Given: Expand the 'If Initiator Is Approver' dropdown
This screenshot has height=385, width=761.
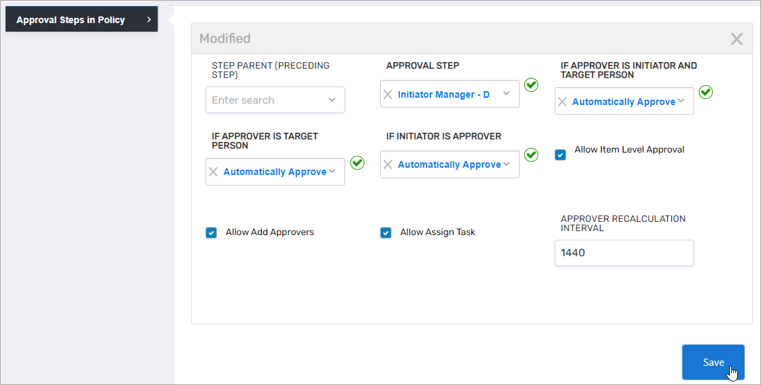Looking at the screenshot, I should pos(507,164).
